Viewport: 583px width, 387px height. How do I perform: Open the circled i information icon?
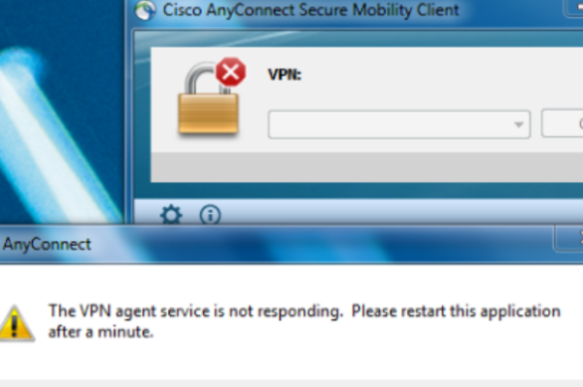[210, 215]
